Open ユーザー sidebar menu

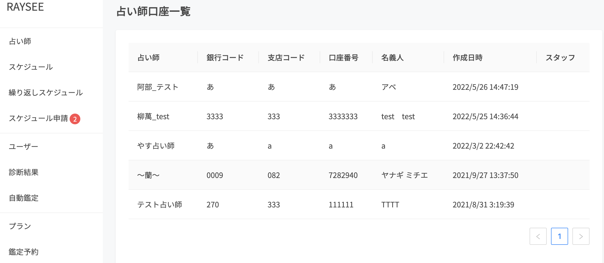pos(24,146)
